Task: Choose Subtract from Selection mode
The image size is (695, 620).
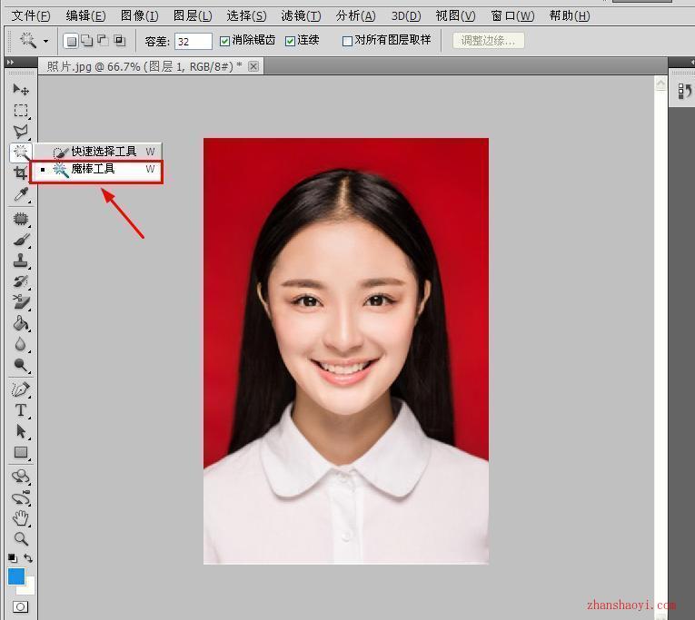Action: click(x=103, y=41)
